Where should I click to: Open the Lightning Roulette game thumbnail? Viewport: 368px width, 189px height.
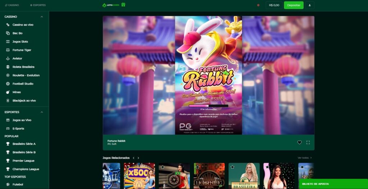tap(209, 176)
